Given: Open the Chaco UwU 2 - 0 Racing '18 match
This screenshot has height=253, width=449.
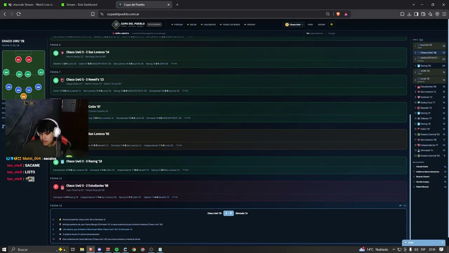Looking at the screenshot, I should click(228, 165).
